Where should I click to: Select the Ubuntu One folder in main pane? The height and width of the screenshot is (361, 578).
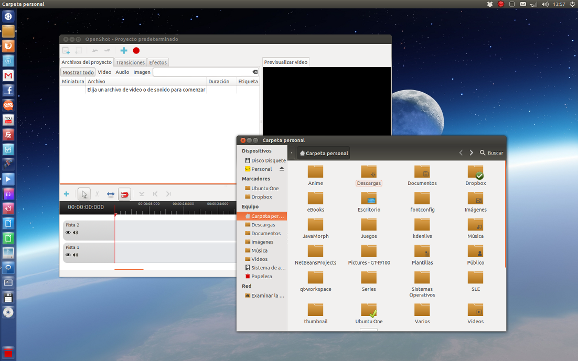pos(369,310)
